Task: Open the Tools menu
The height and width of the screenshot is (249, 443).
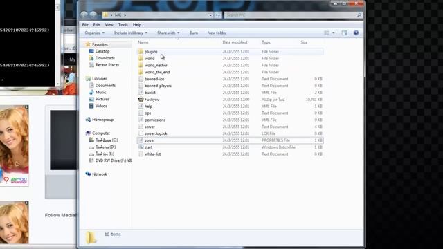Action: 123,25
